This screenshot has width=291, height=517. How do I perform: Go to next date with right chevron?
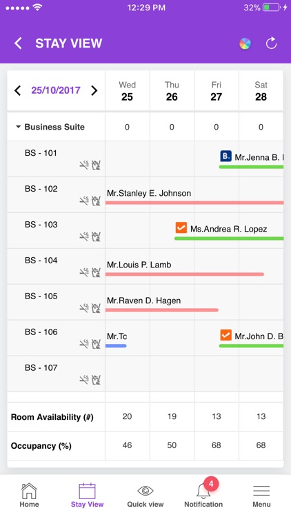[94, 90]
